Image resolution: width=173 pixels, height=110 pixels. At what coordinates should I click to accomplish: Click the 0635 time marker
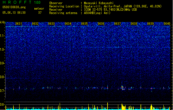tap(84, 24)
